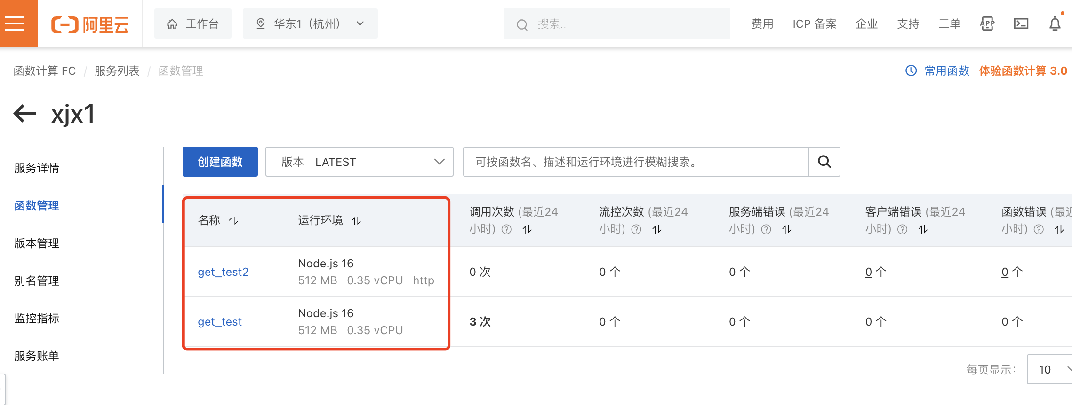Image resolution: width=1072 pixels, height=405 pixels.
Task: Open the notifications bell
Action: coord(1055,23)
